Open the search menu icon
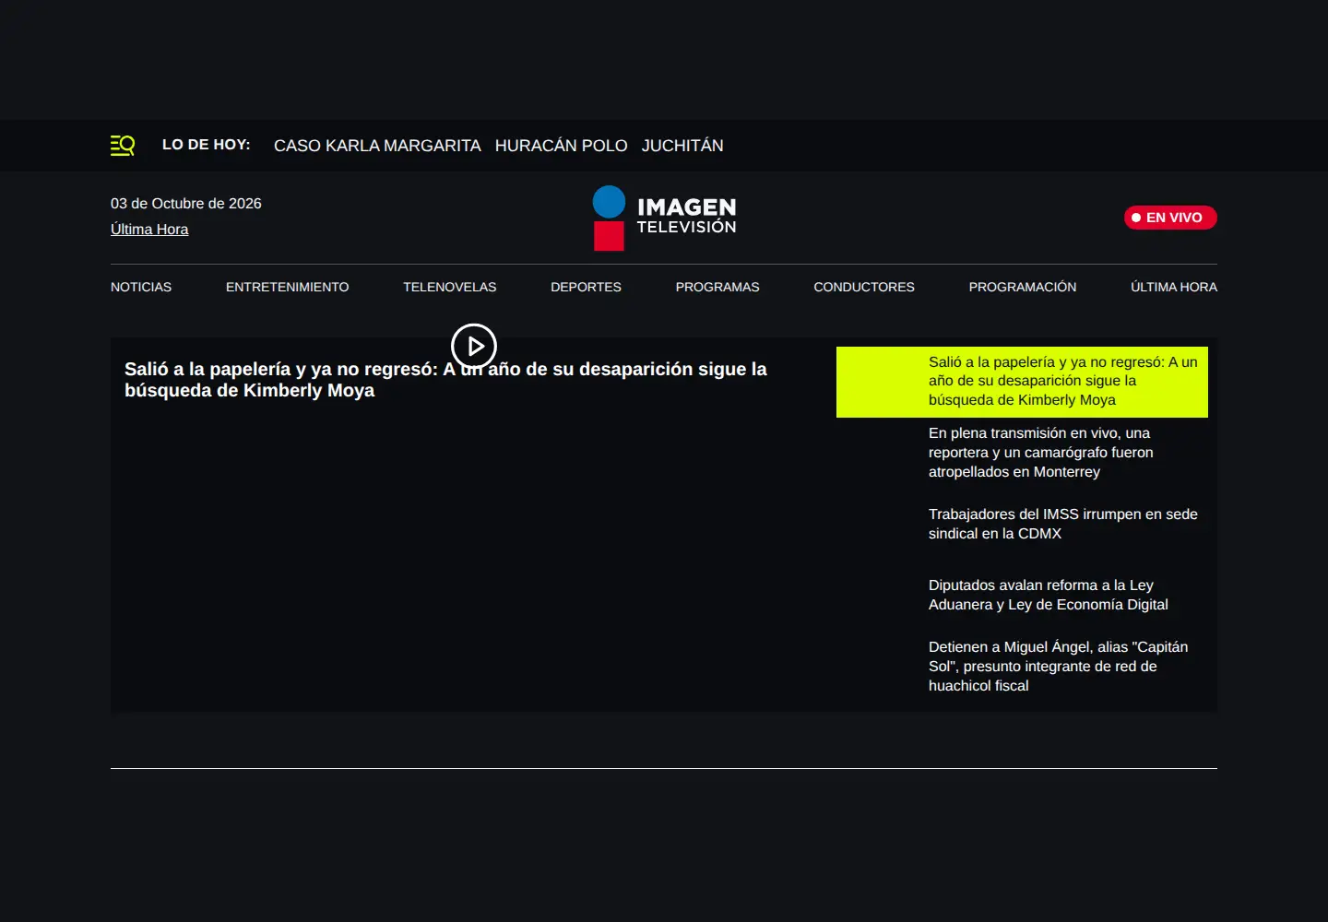Viewport: 1328px width, 922px height. pos(123,146)
